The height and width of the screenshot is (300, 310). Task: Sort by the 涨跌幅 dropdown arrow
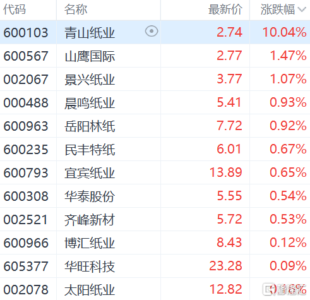click(x=302, y=9)
